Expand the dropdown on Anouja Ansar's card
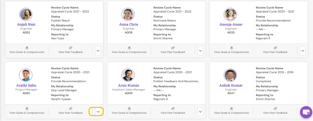 (303, 51)
